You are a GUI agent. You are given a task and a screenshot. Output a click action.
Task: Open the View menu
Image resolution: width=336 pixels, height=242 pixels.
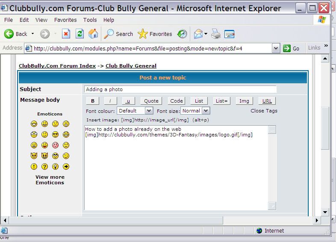pos(41,20)
